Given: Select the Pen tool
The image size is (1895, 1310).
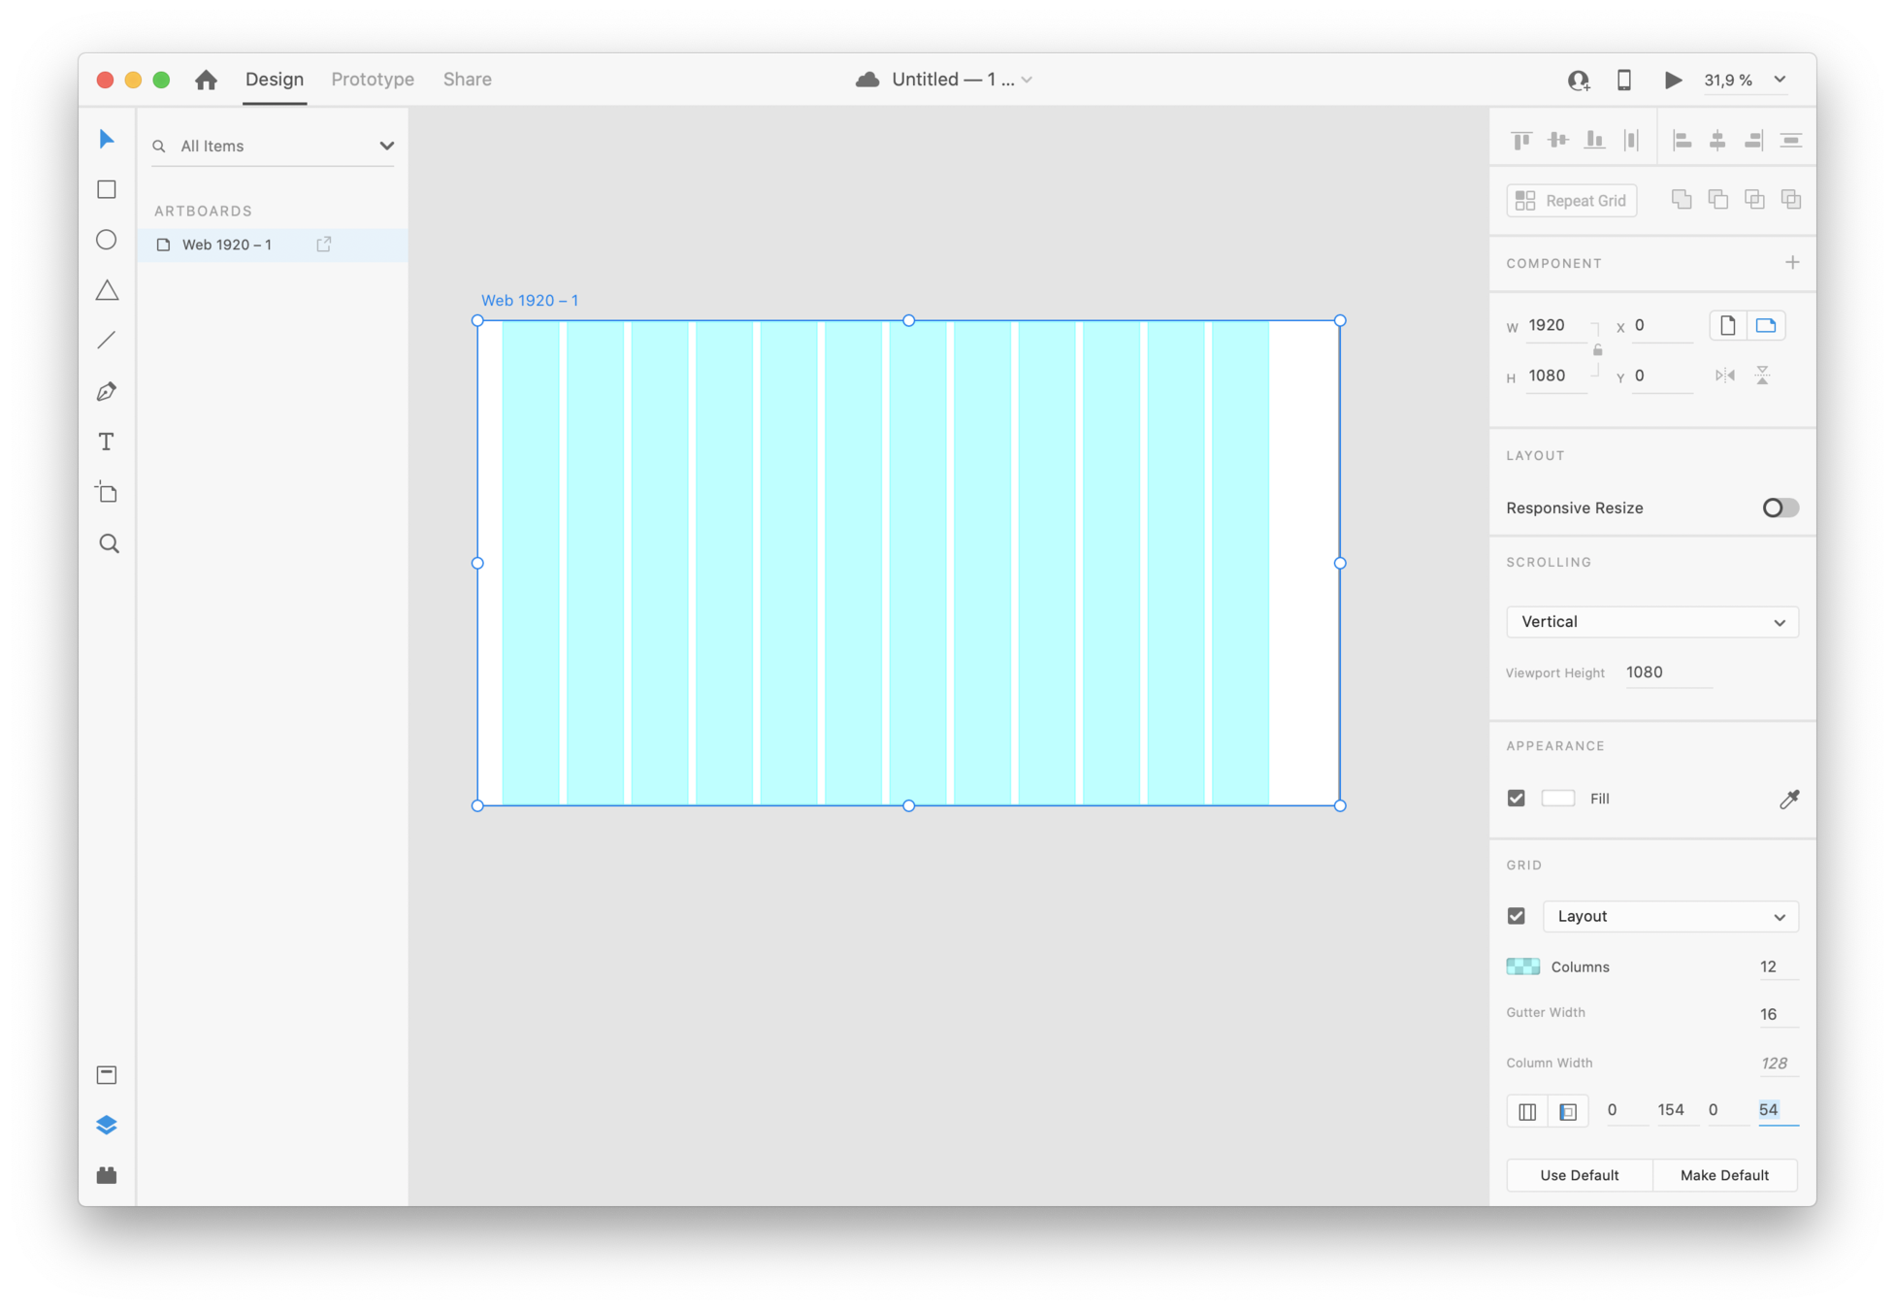Looking at the screenshot, I should [x=107, y=391].
